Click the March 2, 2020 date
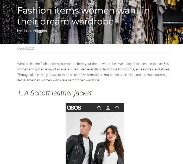 26,48
